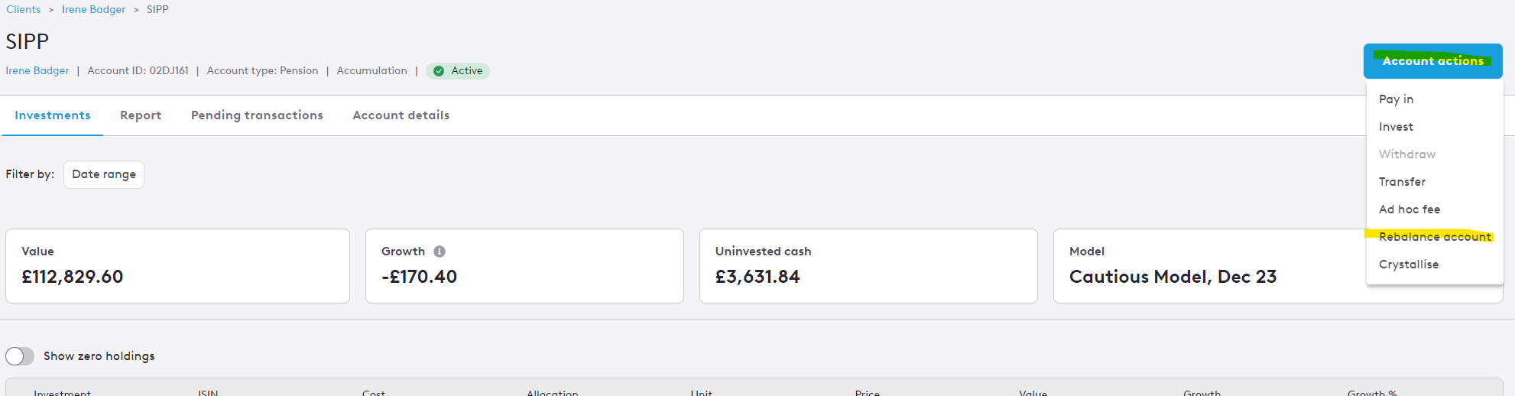Click the Uninvested cash card

pyautogui.click(x=868, y=266)
